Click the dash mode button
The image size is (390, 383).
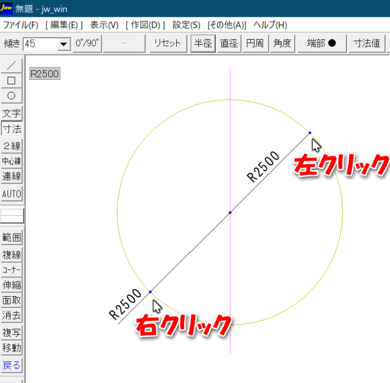pyautogui.click(x=124, y=44)
